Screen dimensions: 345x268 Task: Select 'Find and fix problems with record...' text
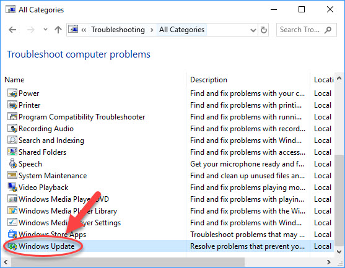point(248,129)
